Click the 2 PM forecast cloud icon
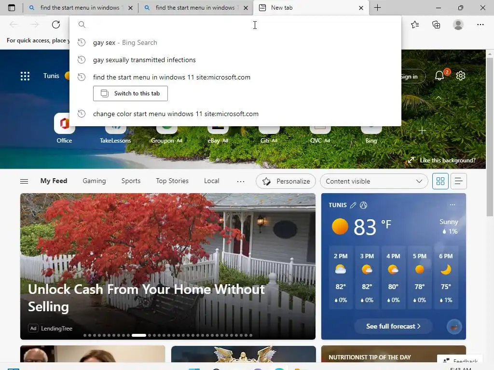Image resolution: width=494 pixels, height=370 pixels. 340,269
